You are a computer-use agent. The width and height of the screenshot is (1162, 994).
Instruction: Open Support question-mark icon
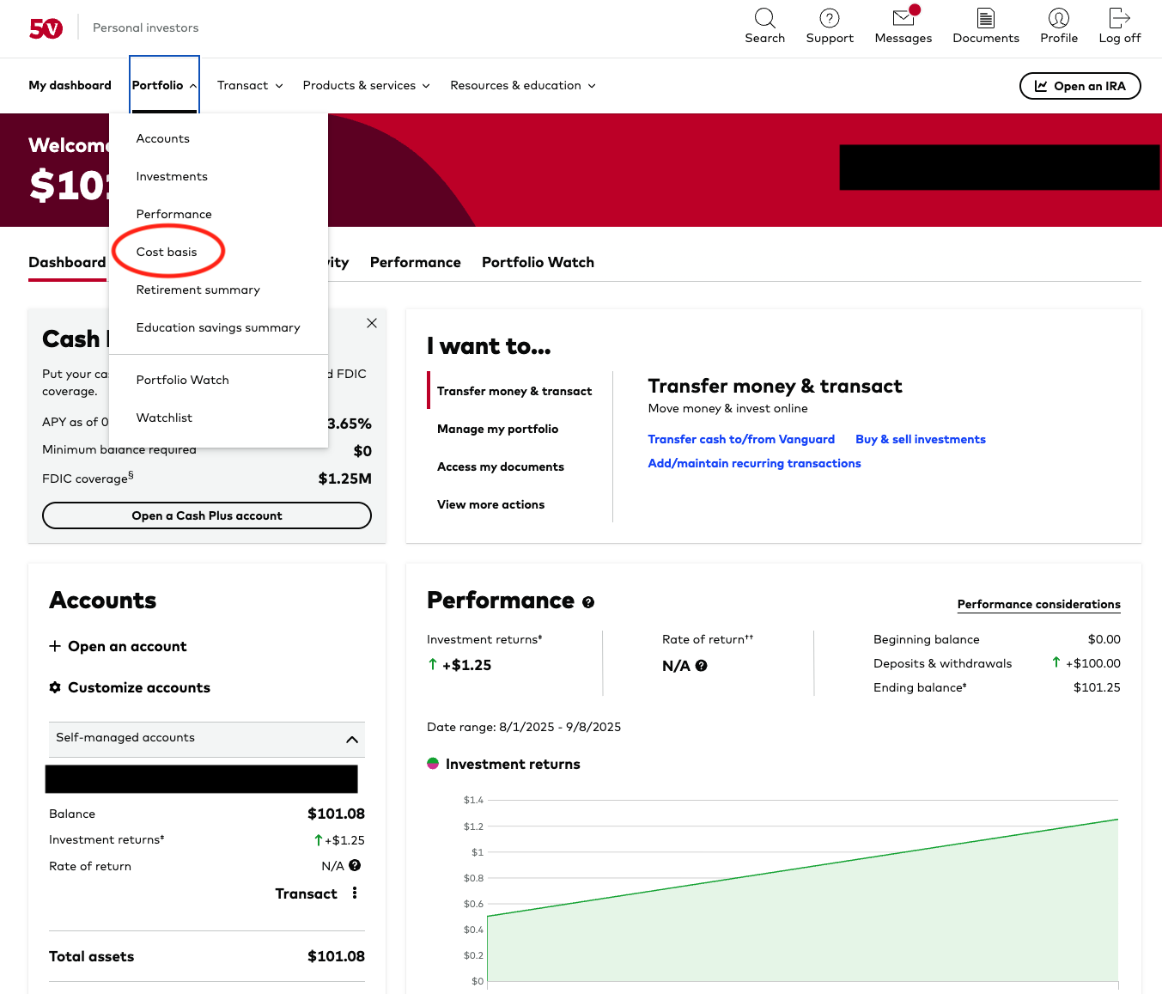(830, 18)
